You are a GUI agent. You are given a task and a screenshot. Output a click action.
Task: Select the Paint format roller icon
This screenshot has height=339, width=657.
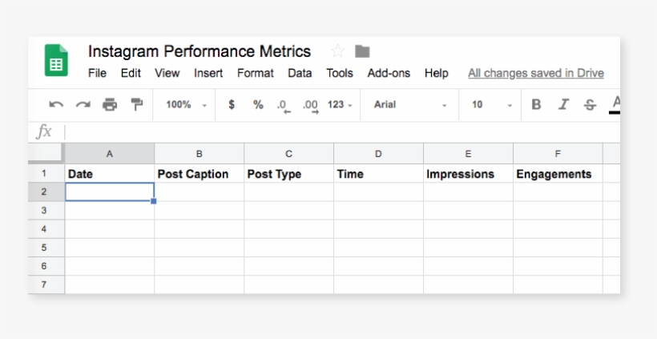click(x=136, y=104)
